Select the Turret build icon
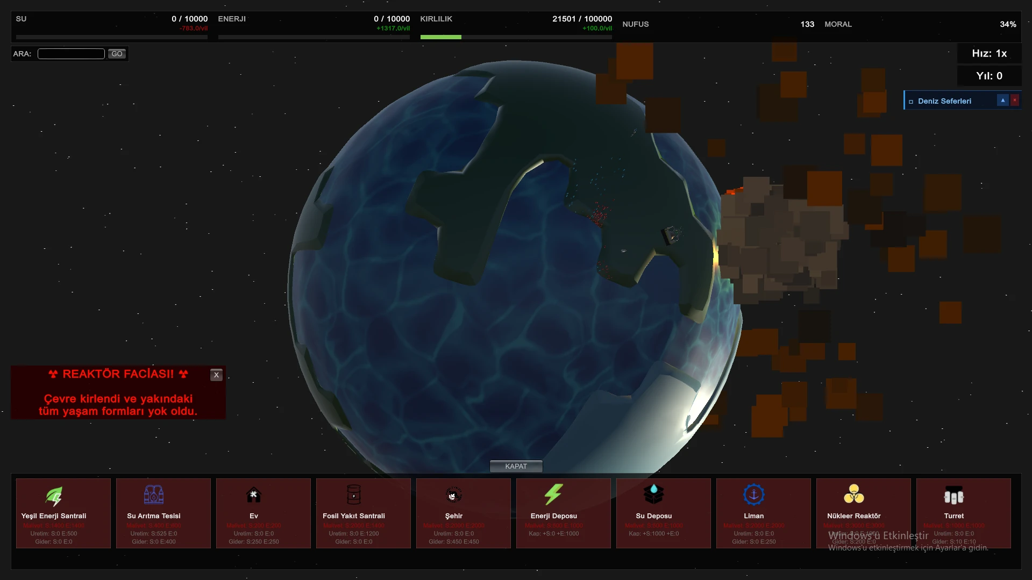This screenshot has height=580, width=1032. 953,495
